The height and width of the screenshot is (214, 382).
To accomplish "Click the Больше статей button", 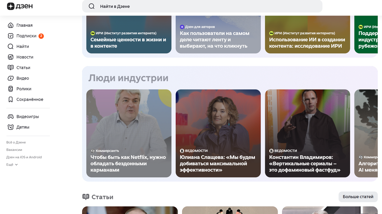I will point(358,197).
